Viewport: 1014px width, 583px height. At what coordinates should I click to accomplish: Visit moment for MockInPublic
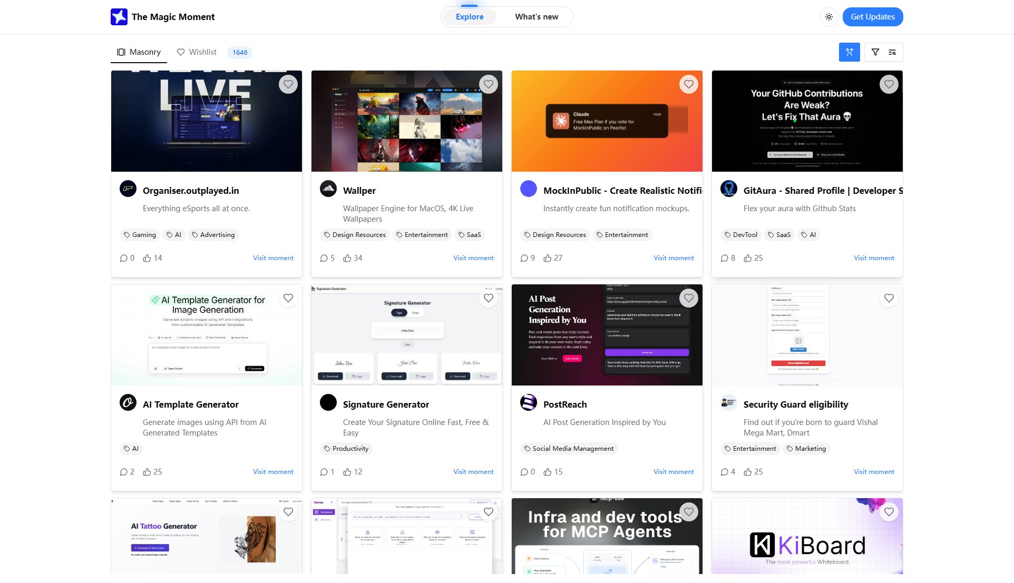pyautogui.click(x=674, y=258)
